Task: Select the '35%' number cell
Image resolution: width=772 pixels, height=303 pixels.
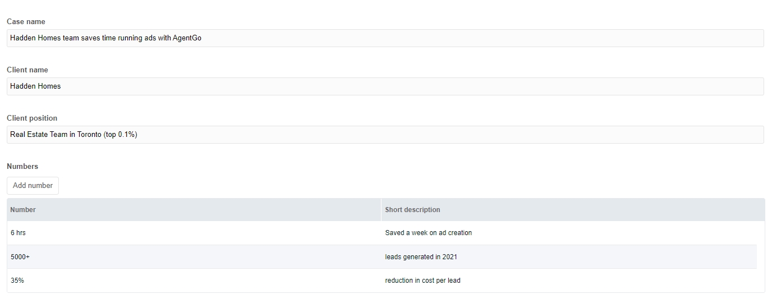Action: coord(194,281)
